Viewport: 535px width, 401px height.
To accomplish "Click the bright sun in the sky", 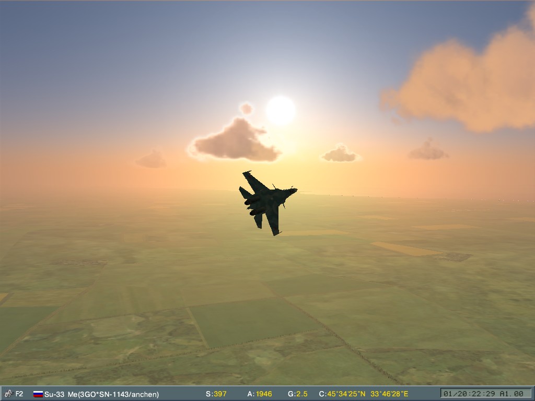I will (281, 110).
